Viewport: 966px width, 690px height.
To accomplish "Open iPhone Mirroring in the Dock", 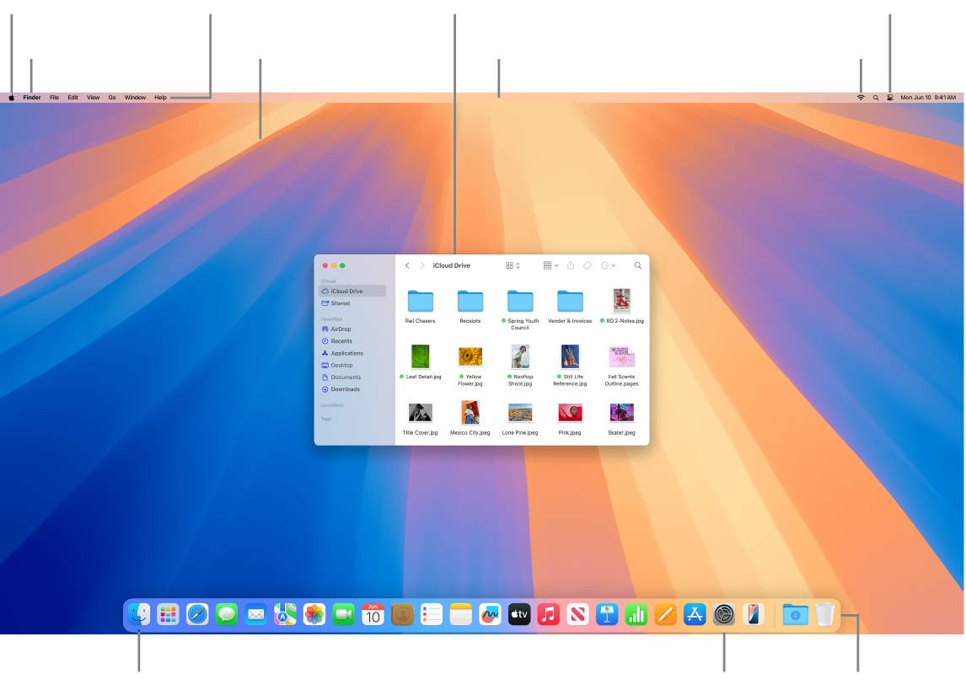I will [754, 614].
